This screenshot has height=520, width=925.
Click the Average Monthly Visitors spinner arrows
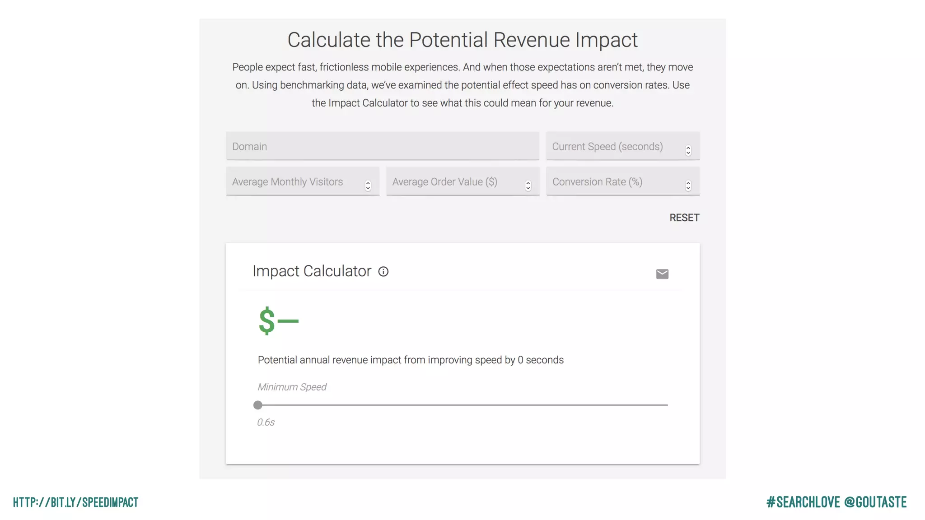tap(368, 186)
